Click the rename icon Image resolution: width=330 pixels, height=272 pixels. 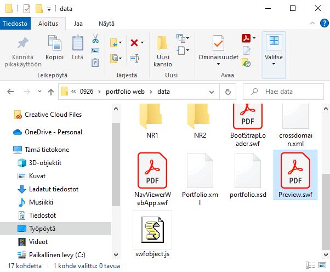[x=134, y=58]
